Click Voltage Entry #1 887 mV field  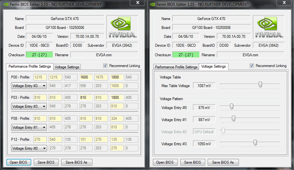point(204,120)
